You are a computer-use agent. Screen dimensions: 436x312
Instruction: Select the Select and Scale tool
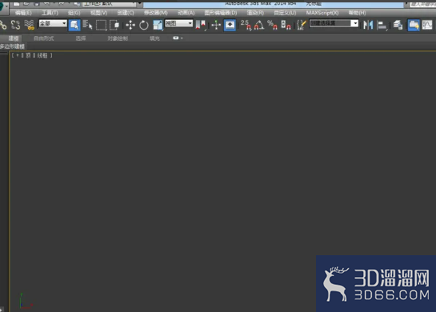[158, 25]
